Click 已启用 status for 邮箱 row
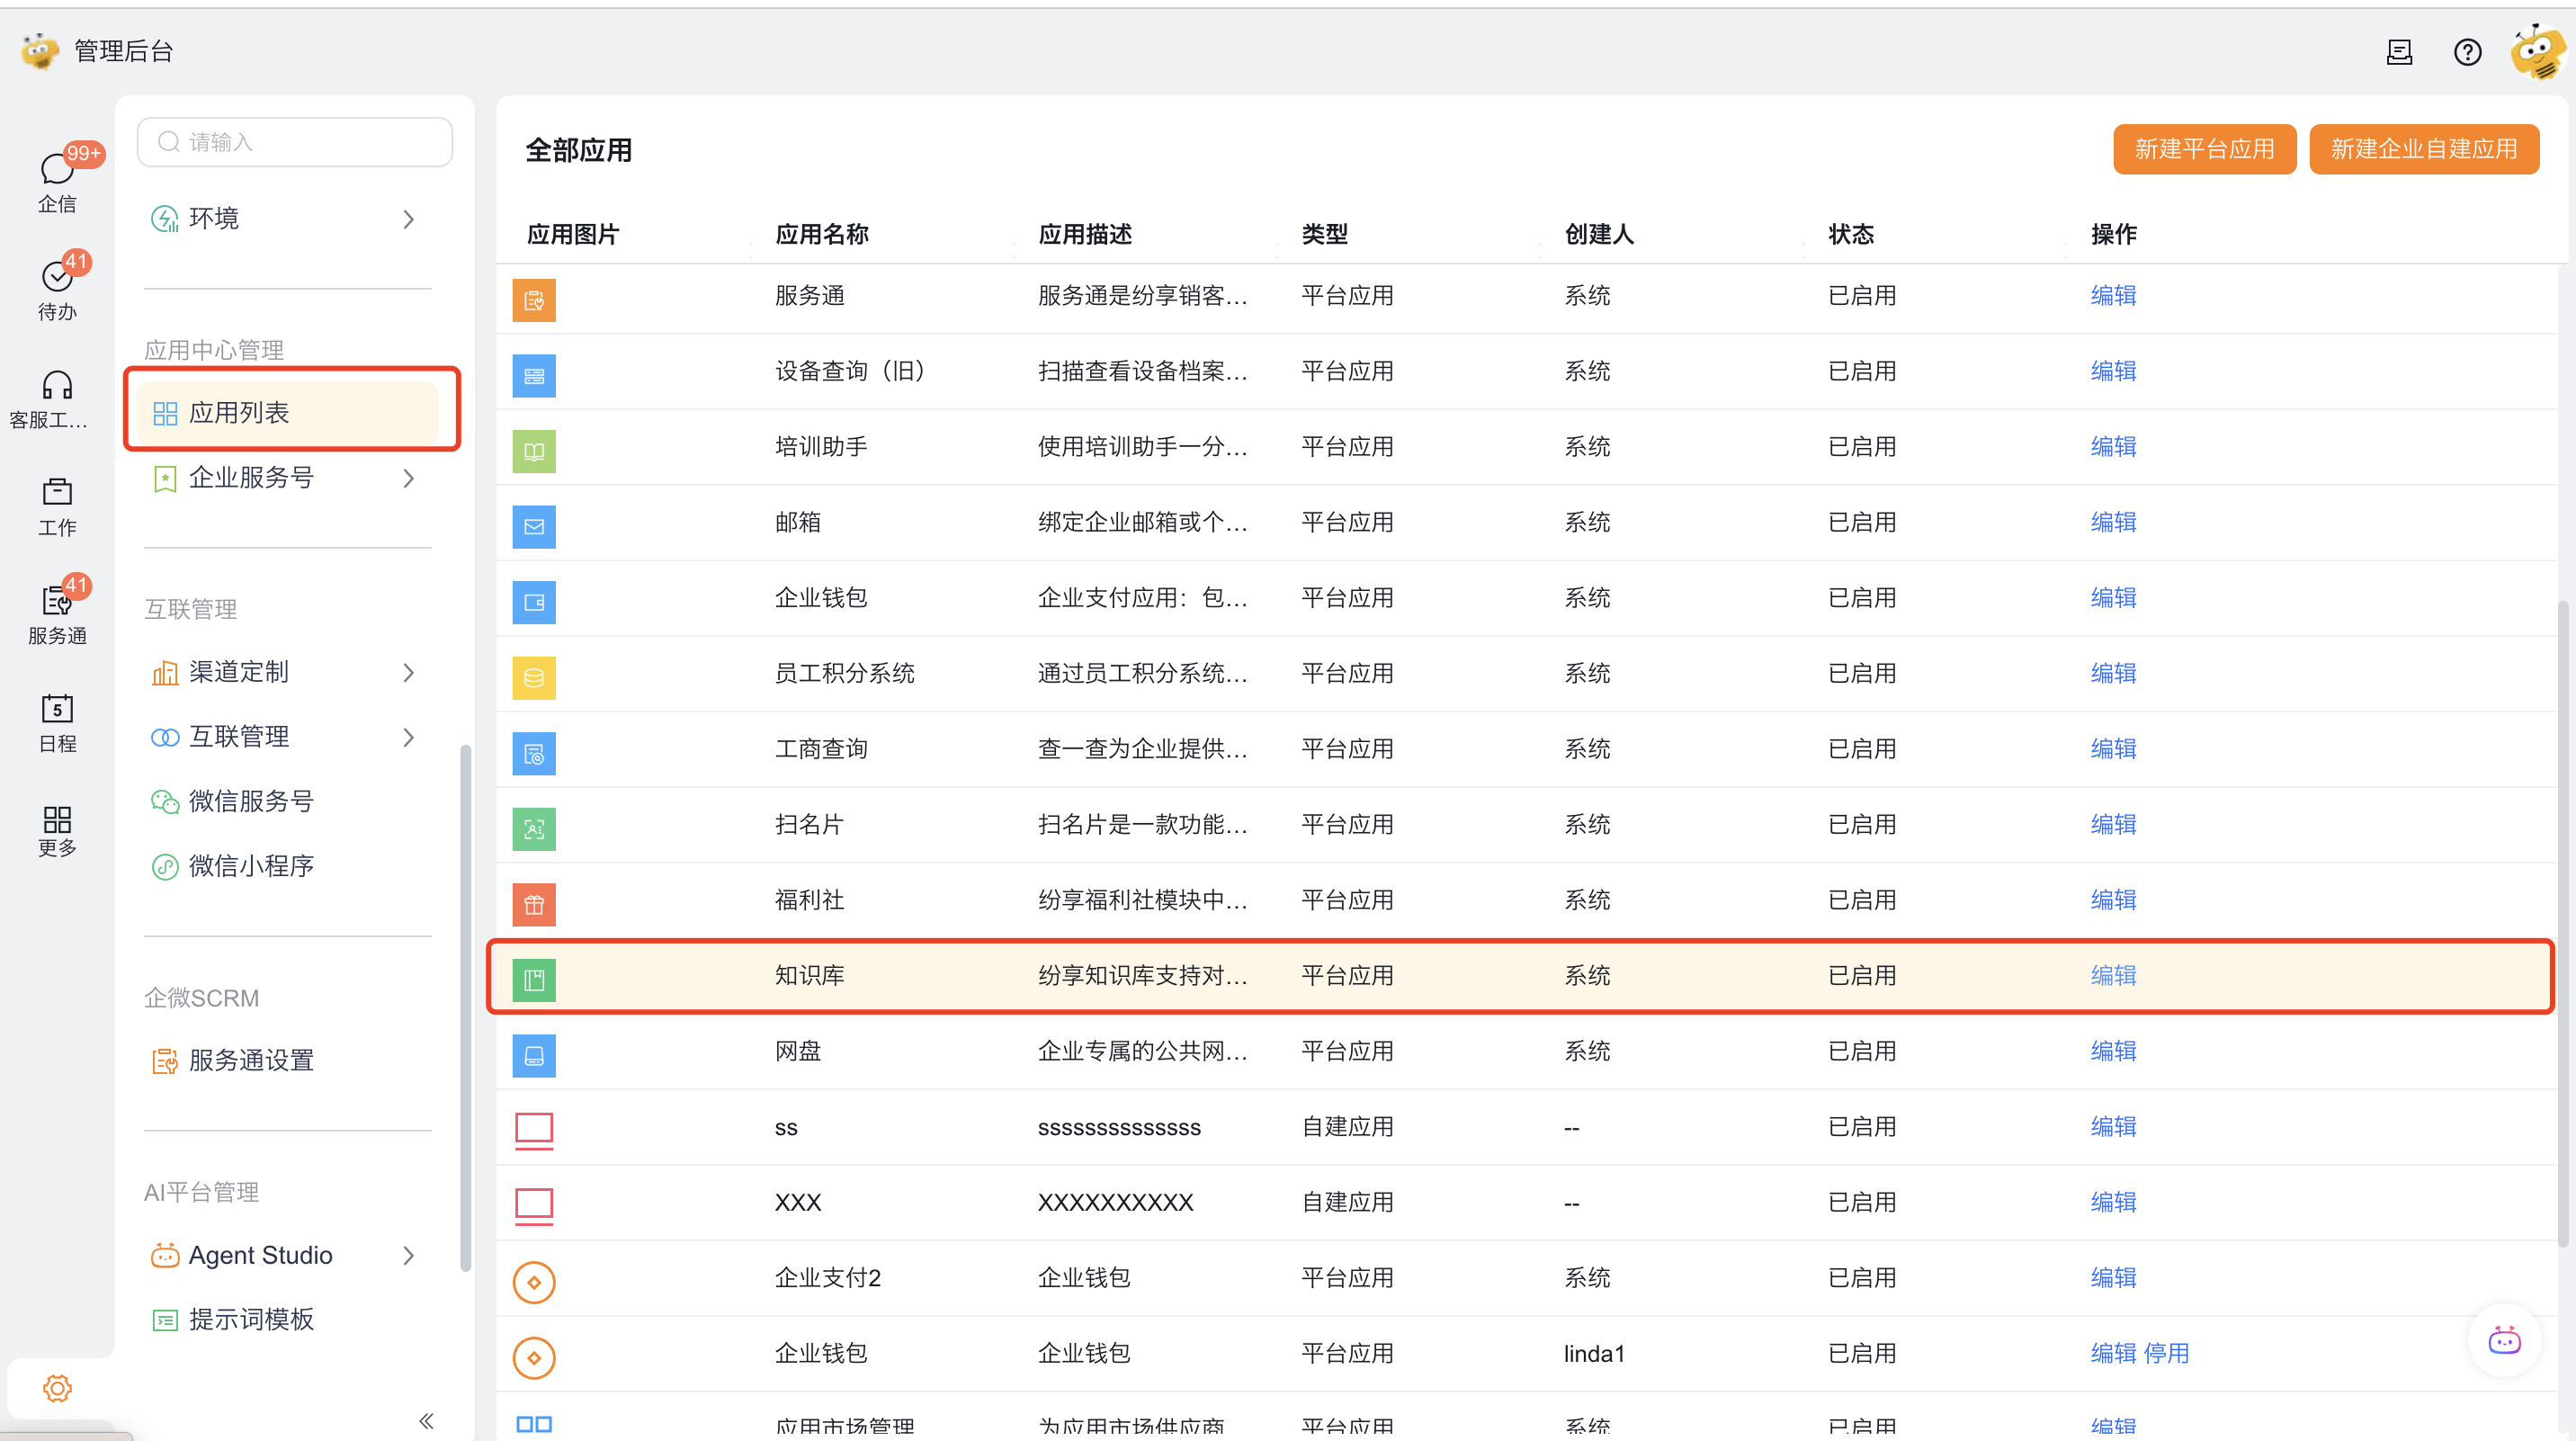2576x1441 pixels. pos(1862,522)
